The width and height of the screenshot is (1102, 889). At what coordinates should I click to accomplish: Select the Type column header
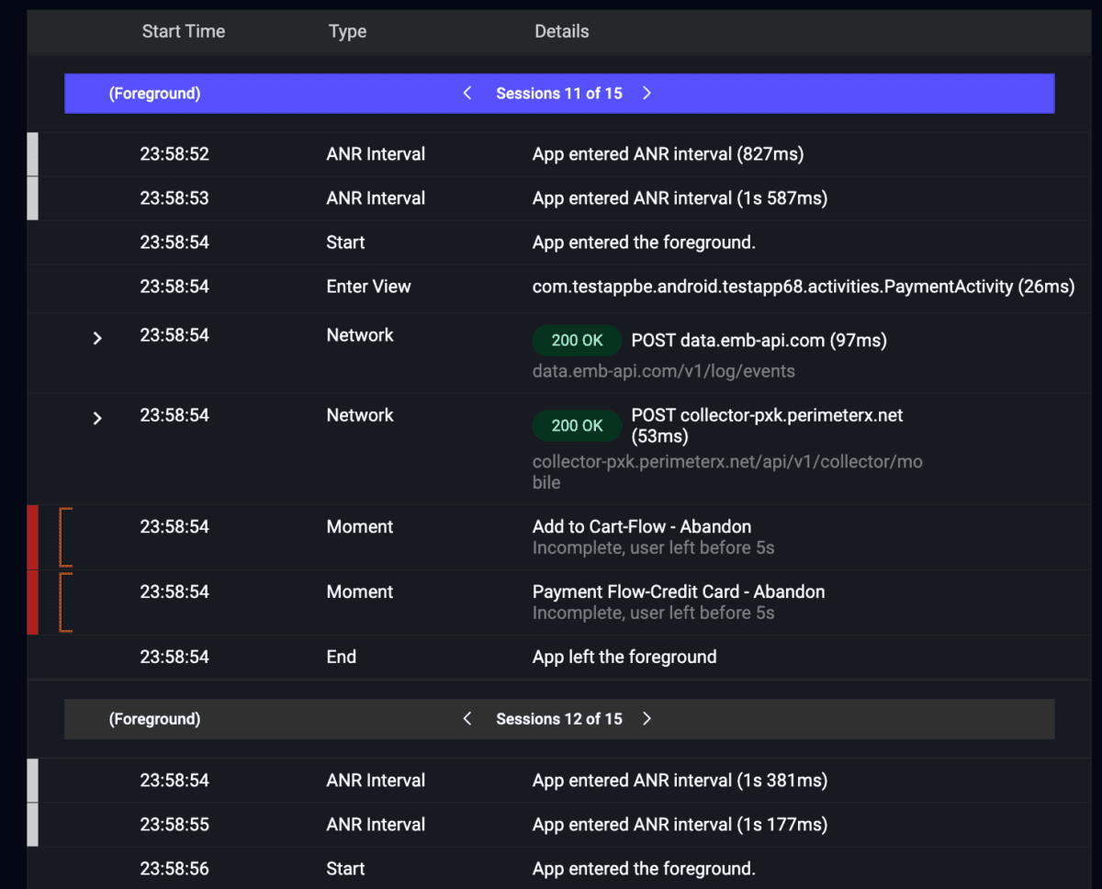coord(347,30)
